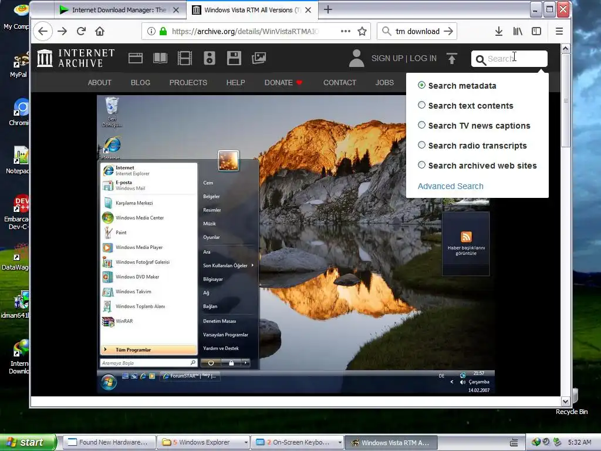Go to the Firefox home page
The height and width of the screenshot is (451, 601).
[100, 32]
